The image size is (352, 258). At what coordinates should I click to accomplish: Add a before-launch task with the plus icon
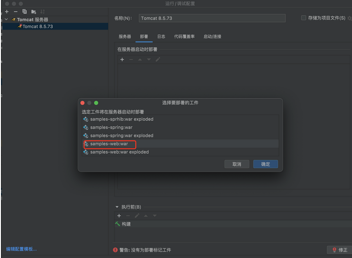[x=119, y=216]
